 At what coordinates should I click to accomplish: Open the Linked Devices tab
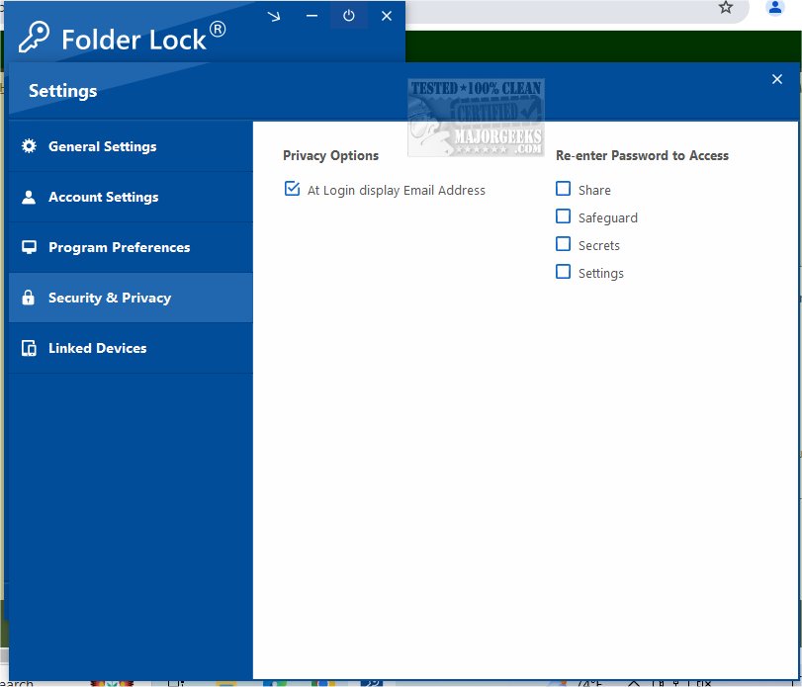click(131, 348)
